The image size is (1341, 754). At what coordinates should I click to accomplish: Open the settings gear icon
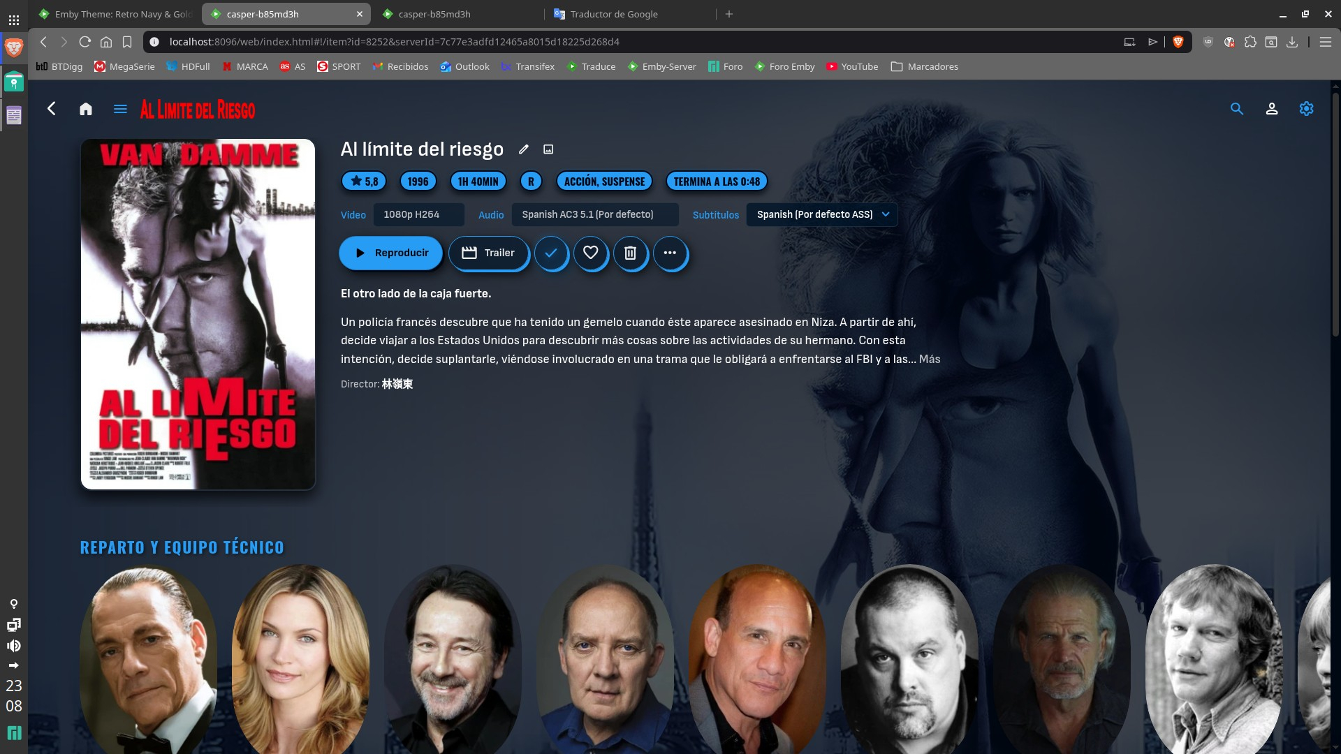pos(1306,109)
